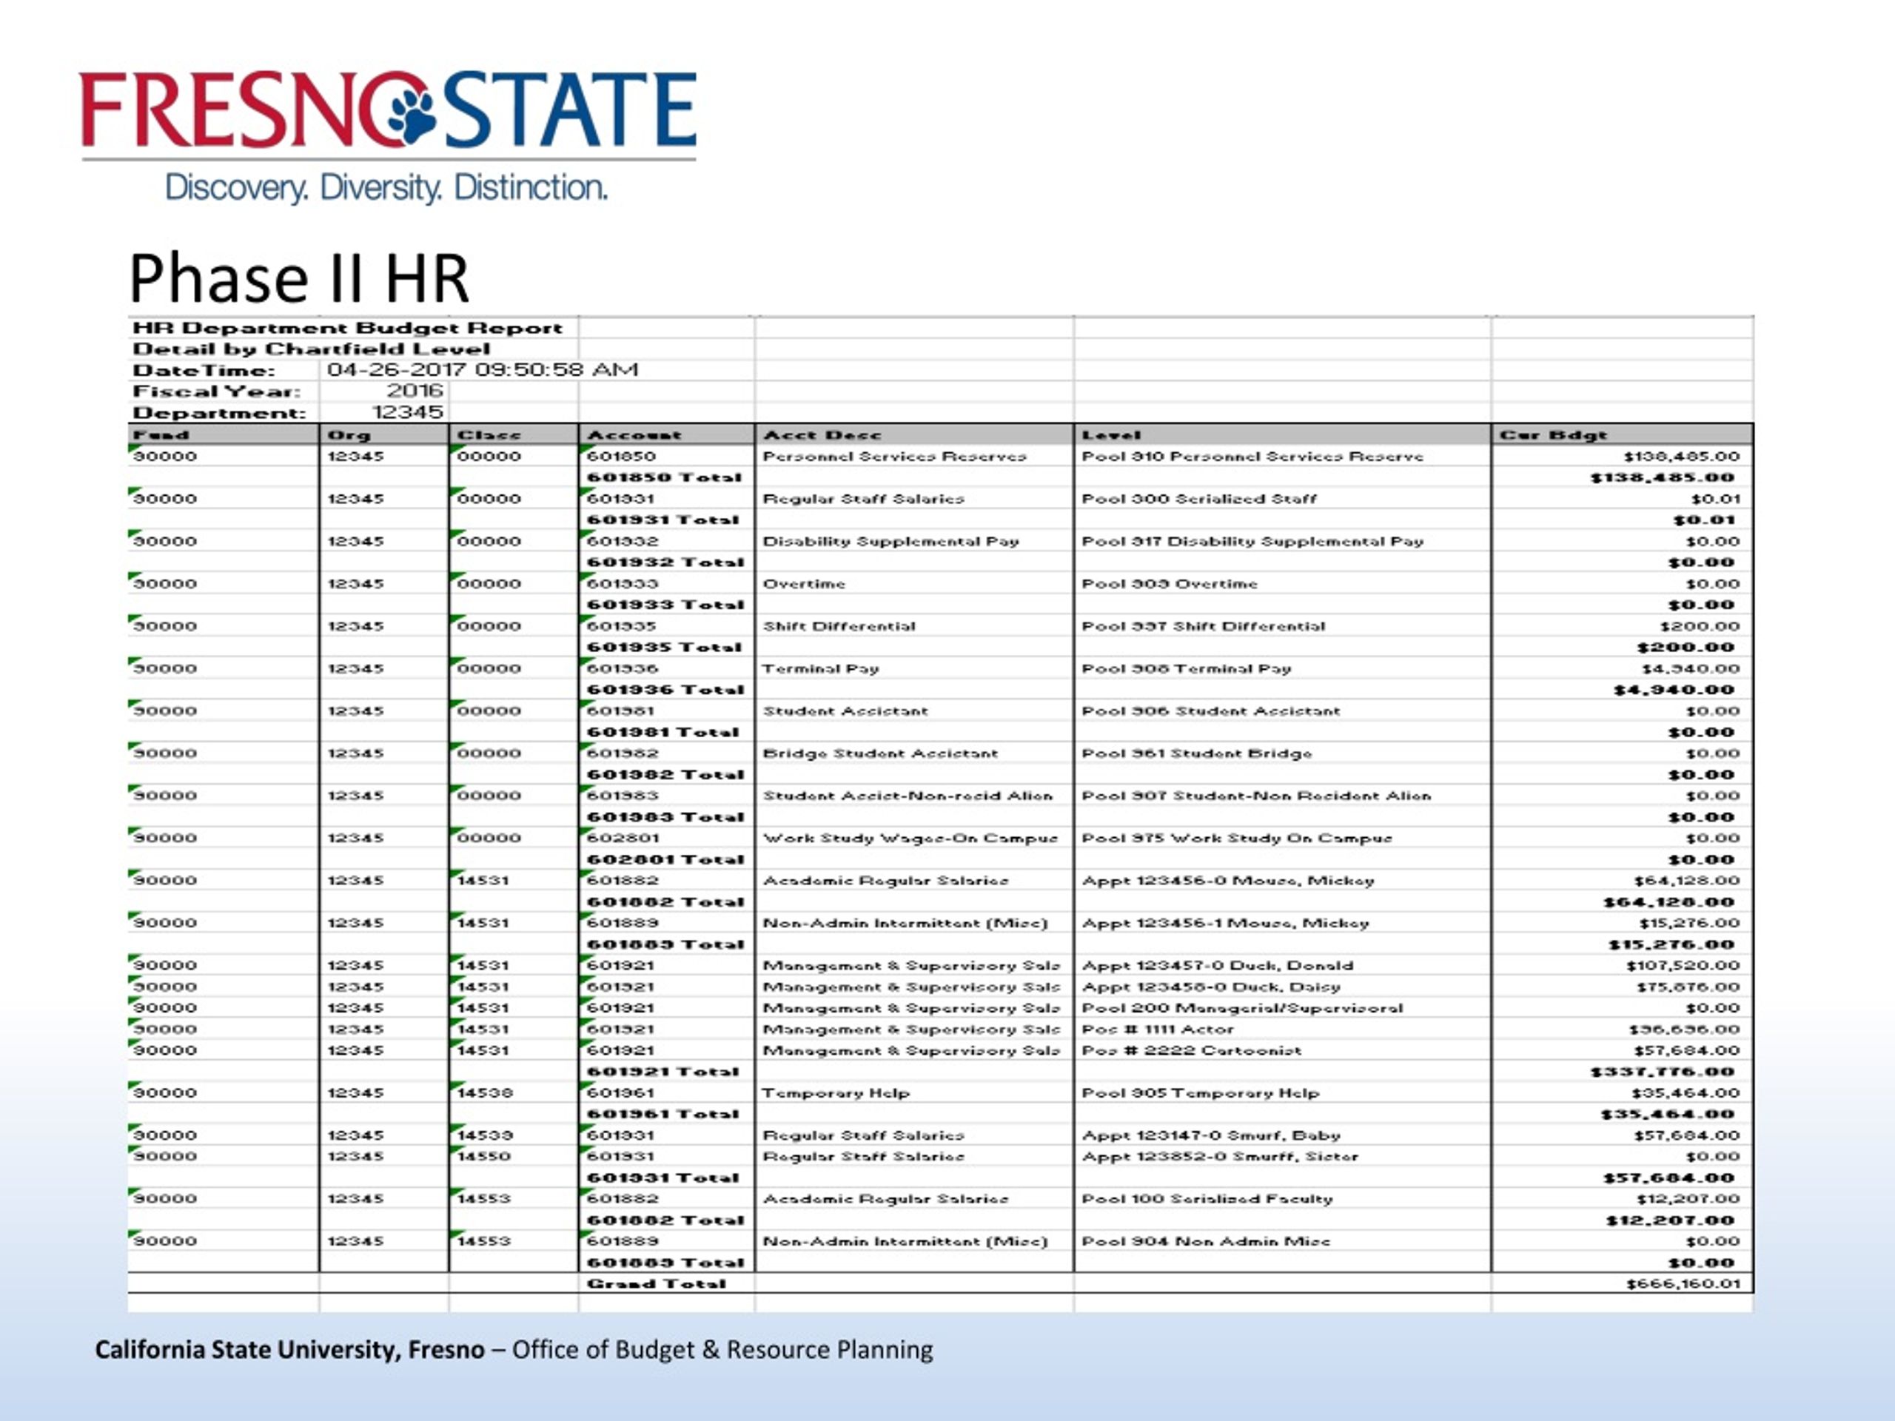Select 'Pool 200 Managerial/Supervisoral' cell
The height and width of the screenshot is (1421, 1895).
coord(1283,1008)
